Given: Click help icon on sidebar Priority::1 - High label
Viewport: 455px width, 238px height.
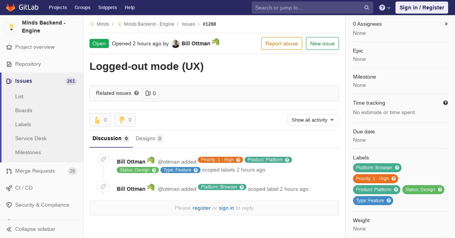Looking at the screenshot, I should (394, 179).
